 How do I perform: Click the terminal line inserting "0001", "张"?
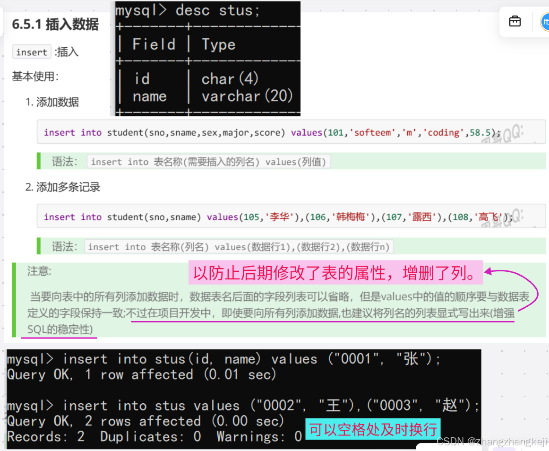(224, 359)
